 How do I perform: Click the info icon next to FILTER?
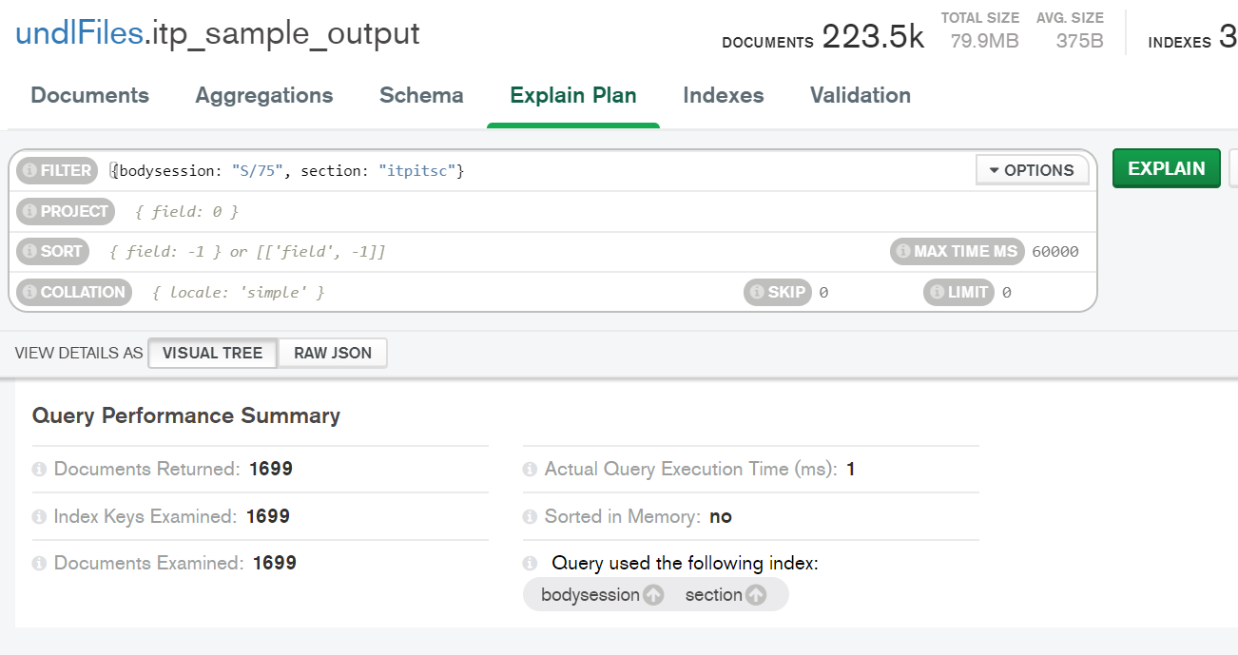click(29, 171)
